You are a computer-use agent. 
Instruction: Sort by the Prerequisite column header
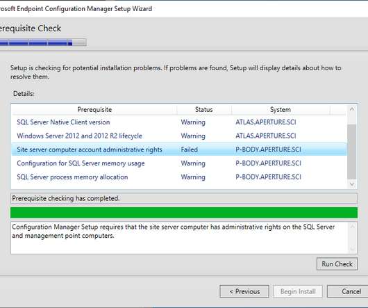tap(94, 109)
